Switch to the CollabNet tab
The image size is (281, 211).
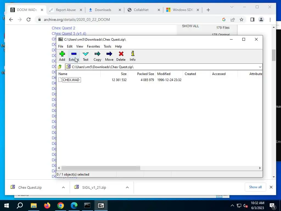click(141, 10)
